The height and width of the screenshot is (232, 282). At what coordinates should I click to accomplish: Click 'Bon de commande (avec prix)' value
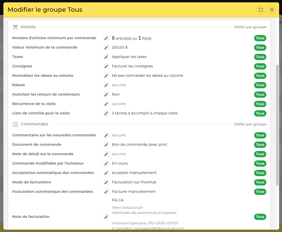coord(139,144)
